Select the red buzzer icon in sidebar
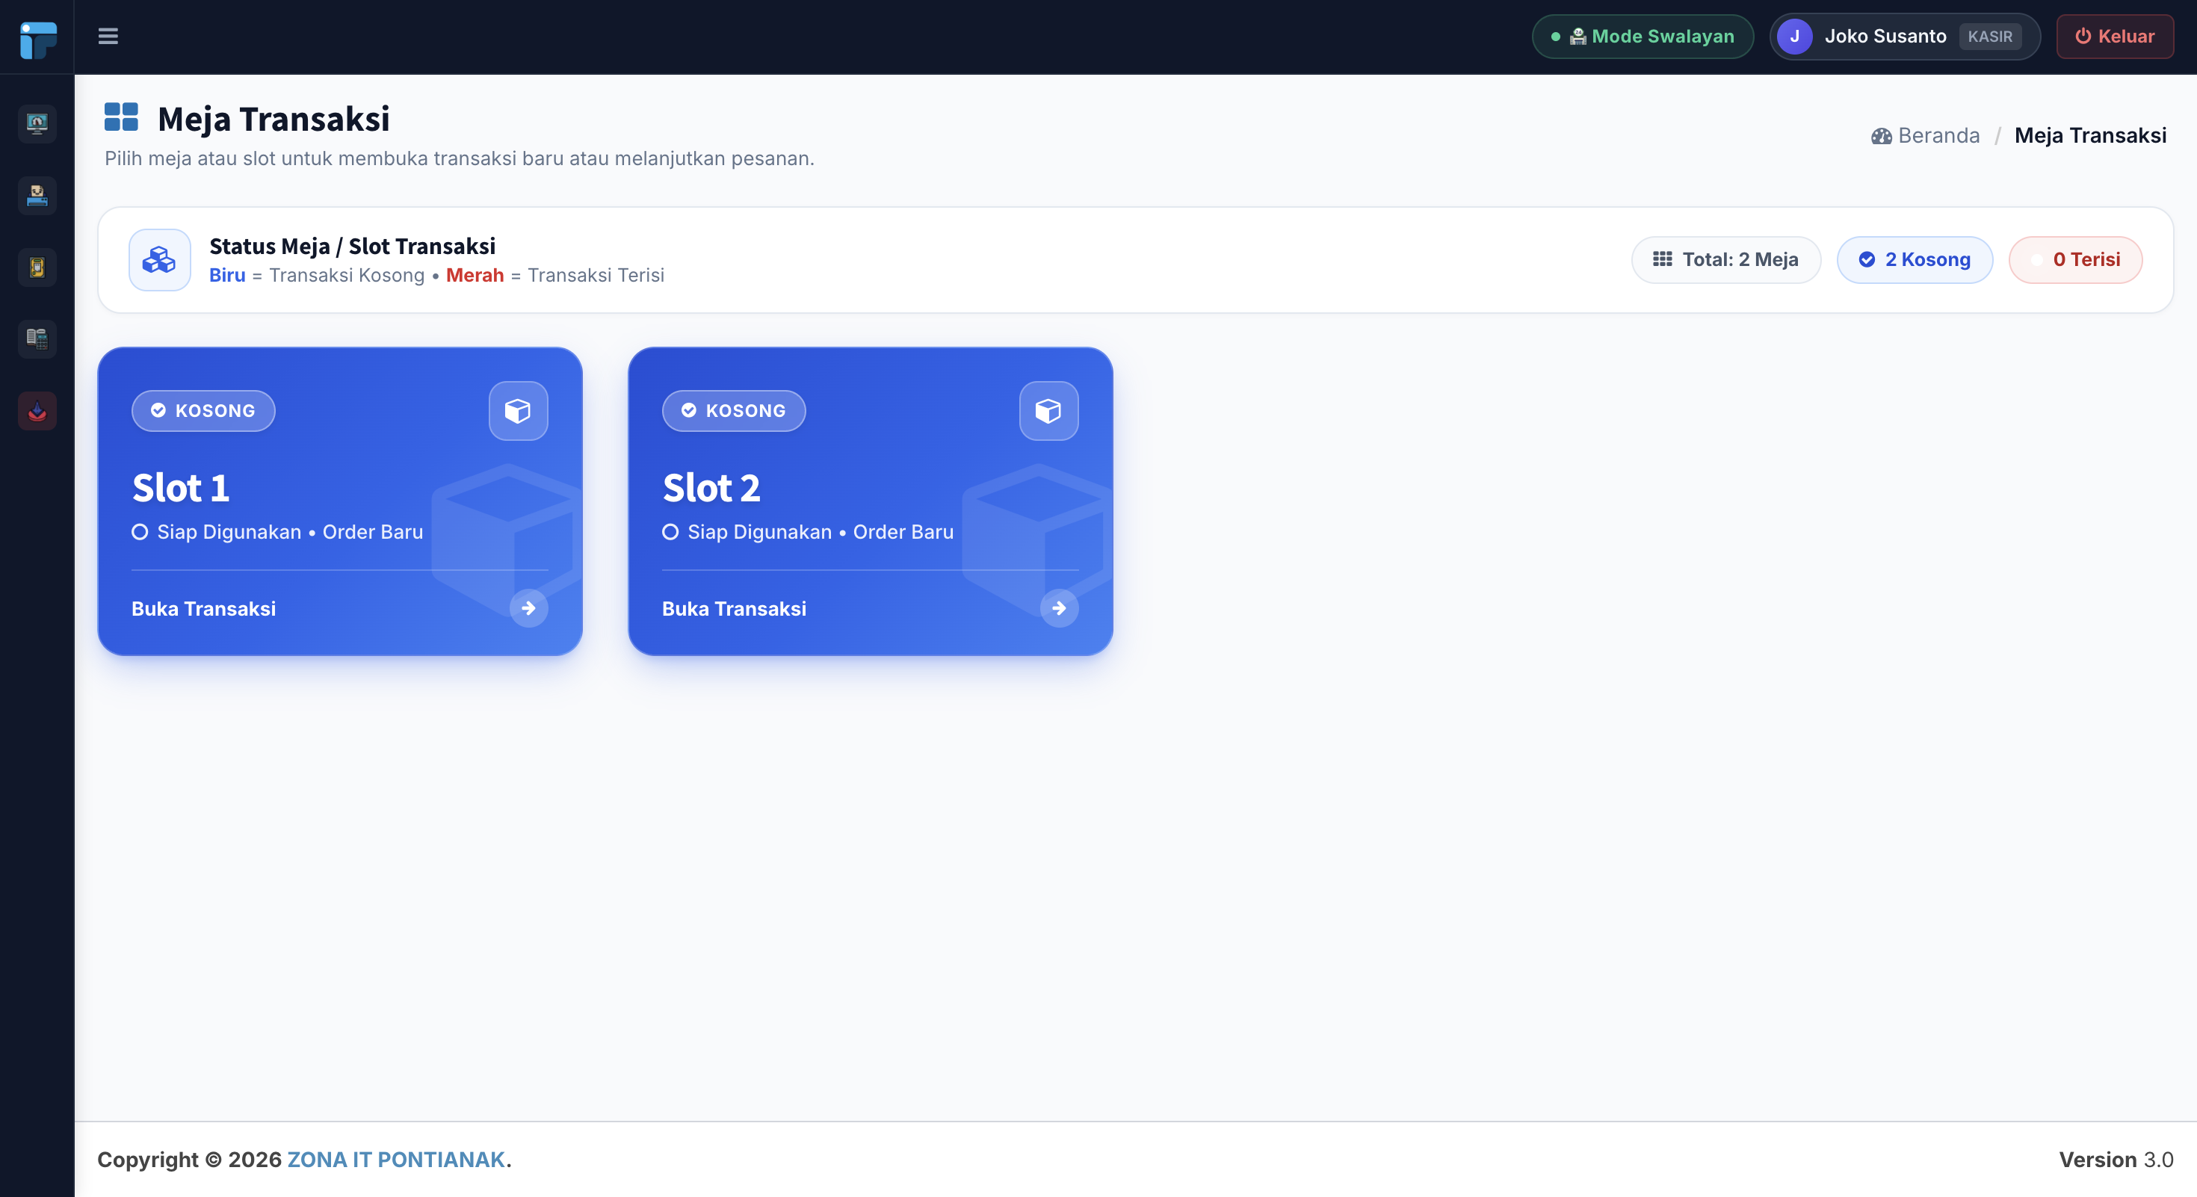 tap(37, 411)
